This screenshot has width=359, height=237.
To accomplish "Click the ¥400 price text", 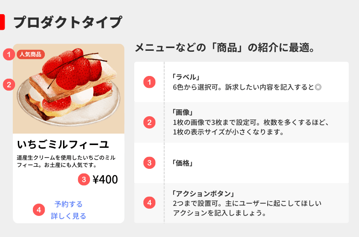I will coord(105,179).
